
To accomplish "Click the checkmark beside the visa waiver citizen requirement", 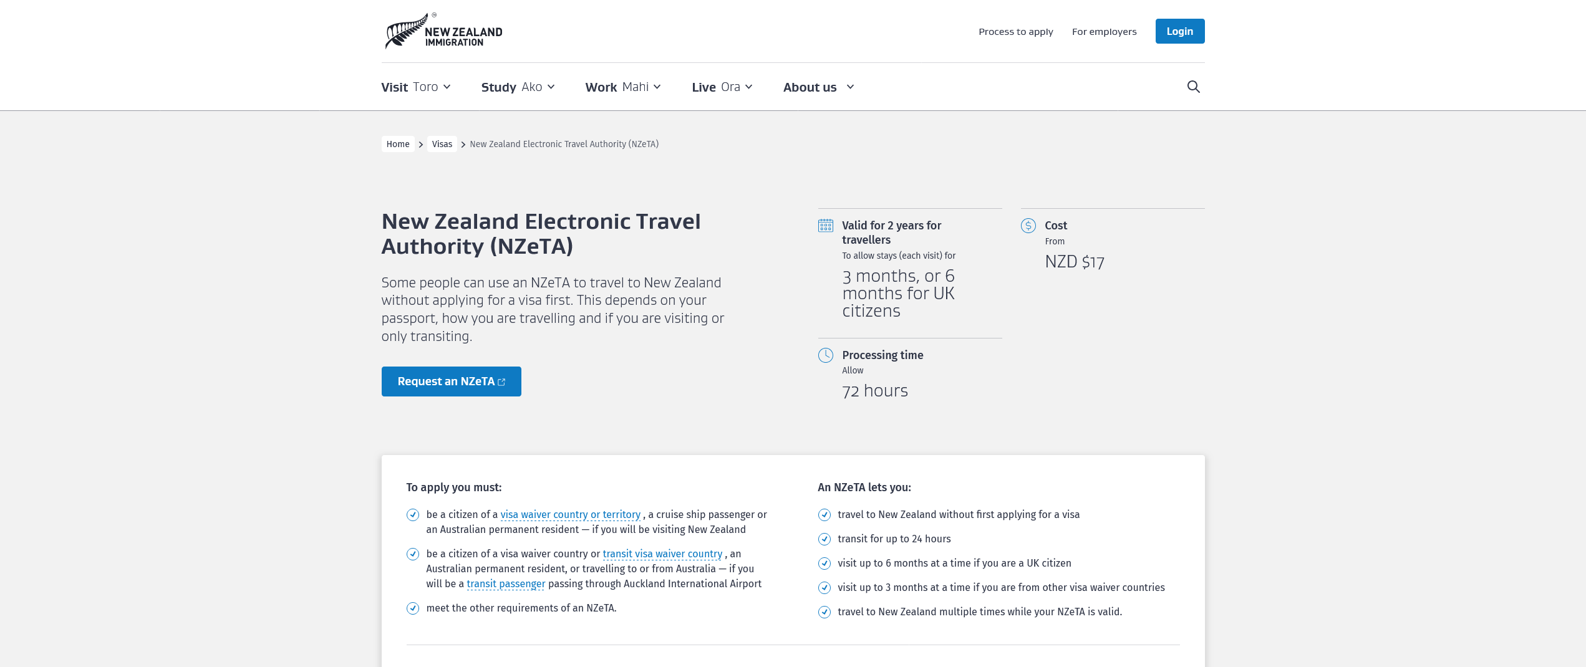I will pos(413,515).
